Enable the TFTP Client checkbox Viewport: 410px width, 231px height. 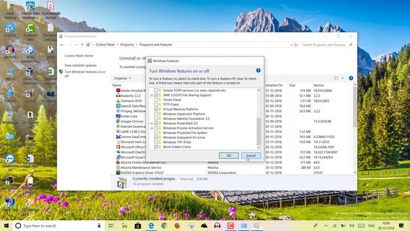(x=156, y=105)
